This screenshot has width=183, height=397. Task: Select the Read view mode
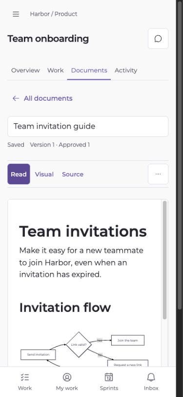19,174
